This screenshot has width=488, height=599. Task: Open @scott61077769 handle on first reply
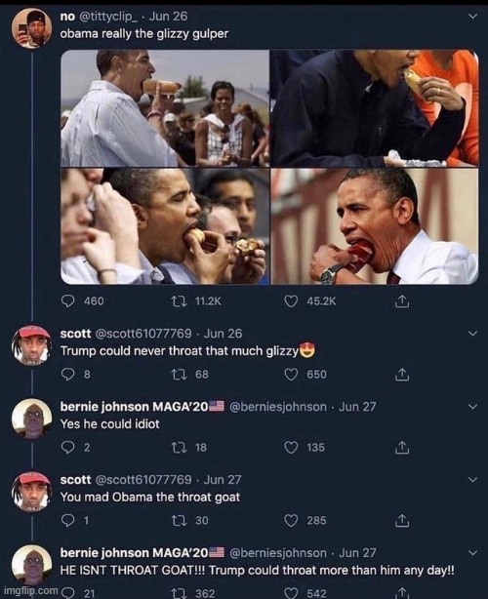coord(142,334)
